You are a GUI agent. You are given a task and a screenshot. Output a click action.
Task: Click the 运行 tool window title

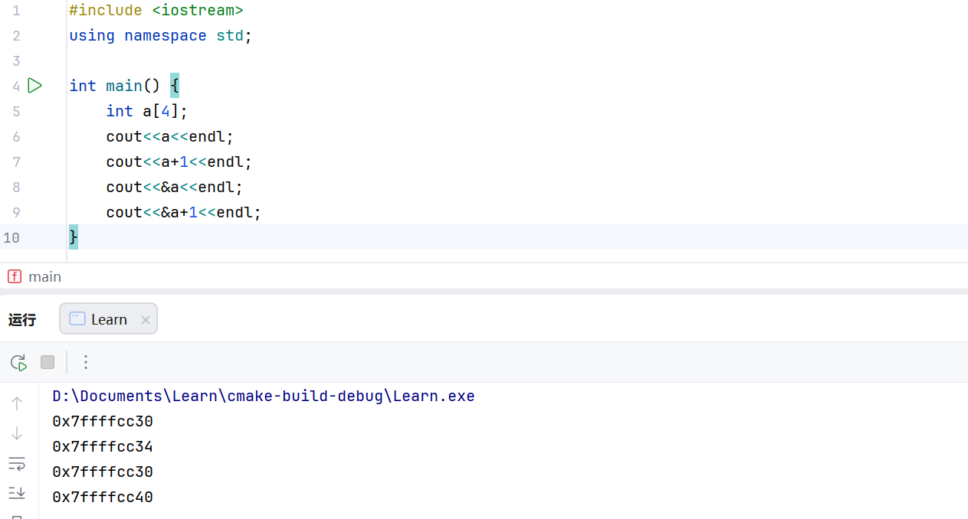point(22,320)
